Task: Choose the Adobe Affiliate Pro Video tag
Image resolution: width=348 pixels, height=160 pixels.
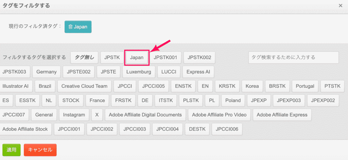Action: pyautogui.click(x=219, y=115)
